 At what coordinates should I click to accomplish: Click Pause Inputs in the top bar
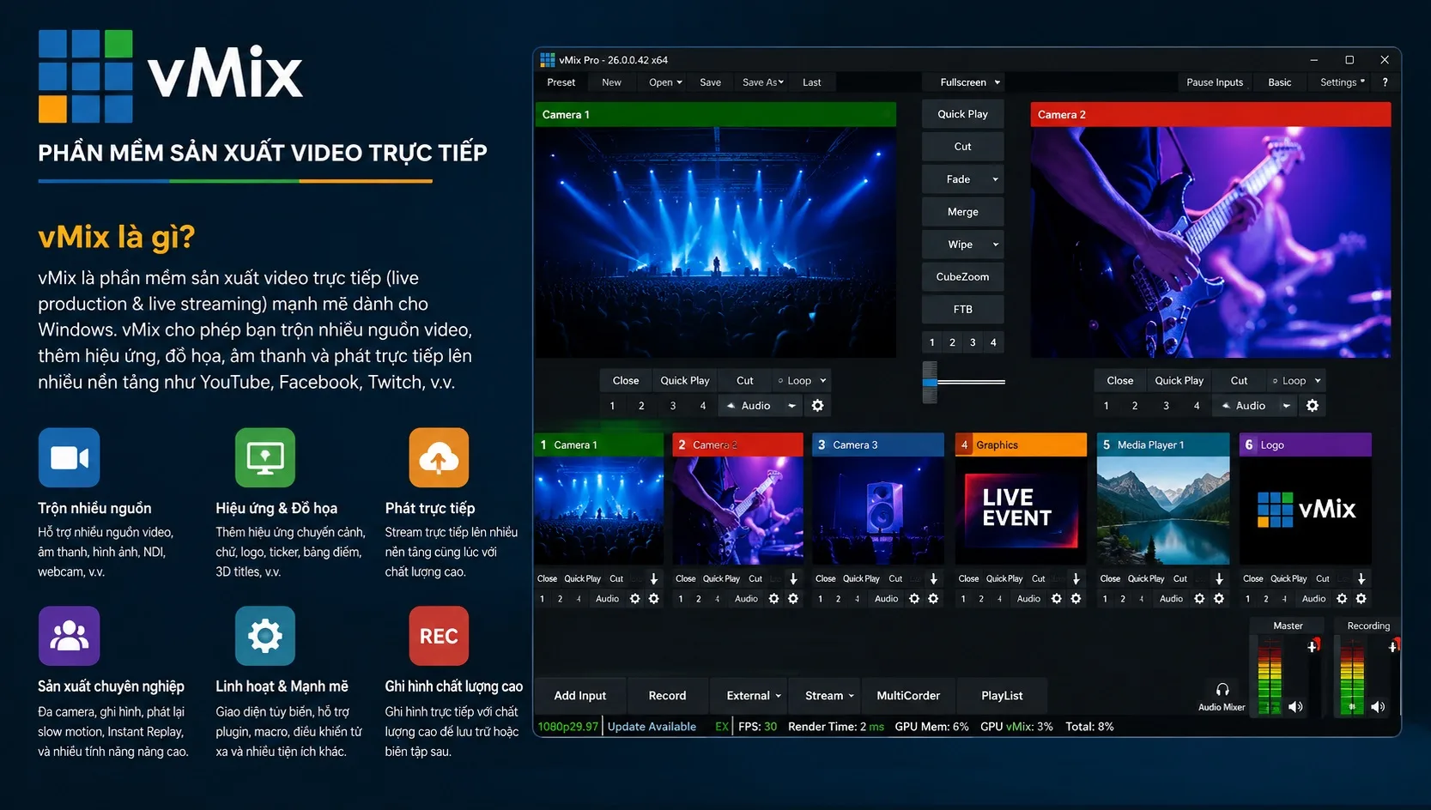(1215, 82)
